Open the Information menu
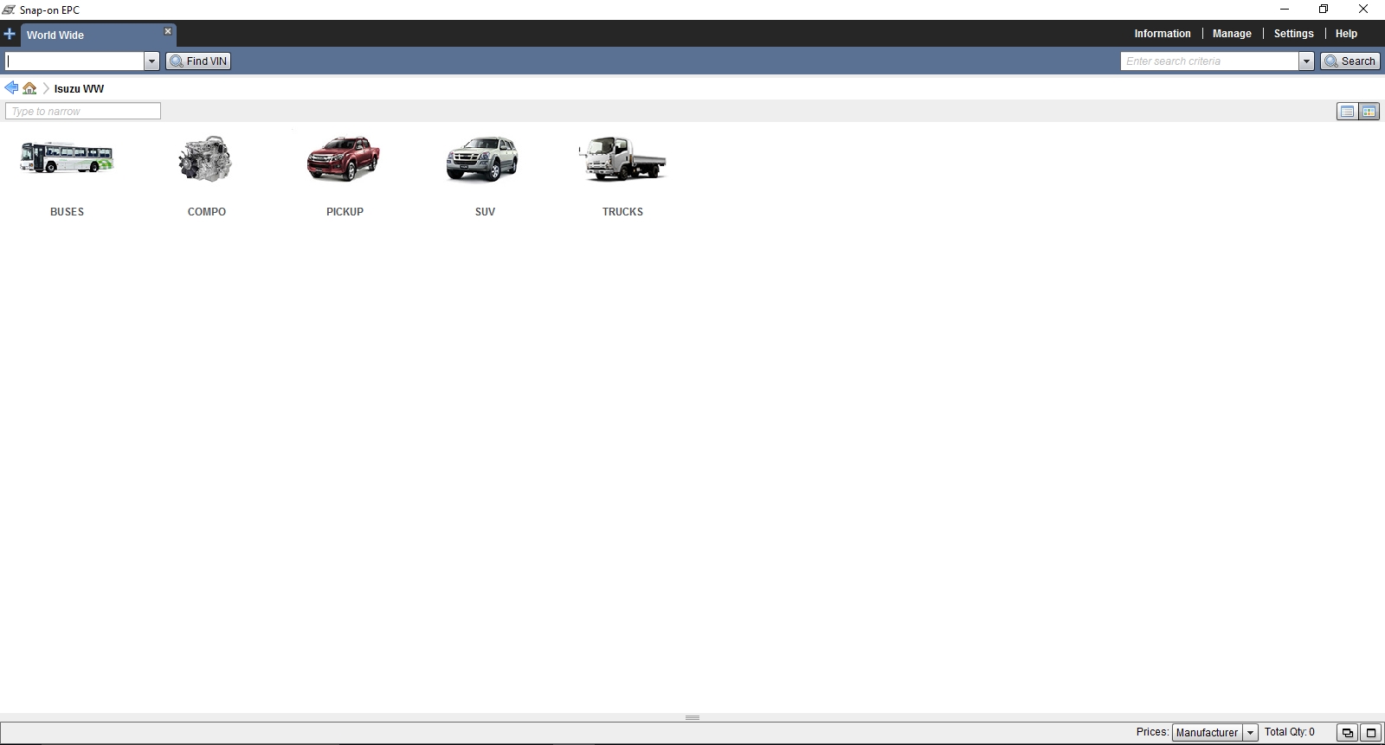 coord(1163,34)
